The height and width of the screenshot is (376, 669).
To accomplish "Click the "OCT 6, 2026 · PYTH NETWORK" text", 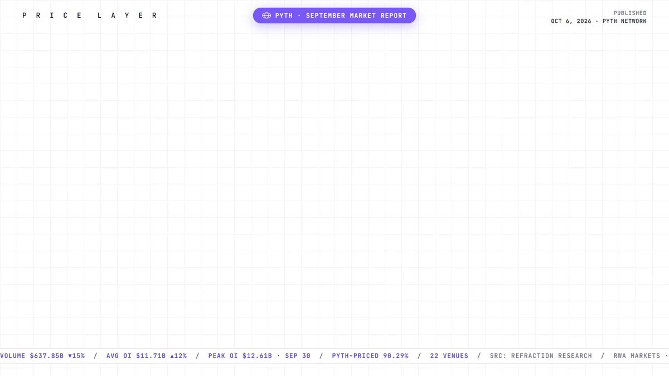I will (599, 21).
